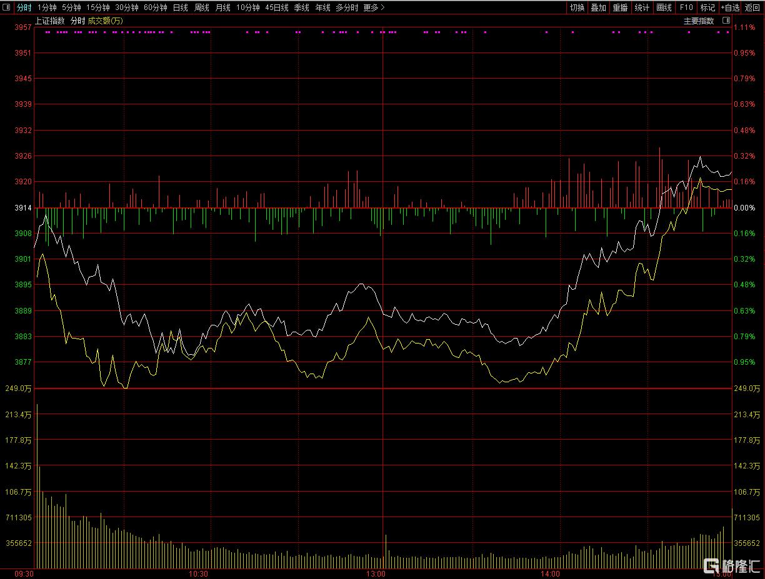
Task: Open the 周线 weekly chart tab
Action: tap(201, 8)
